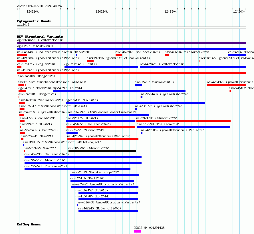This screenshot has width=254, height=234.
Task: Click esv2745180 (Wong2012b) label
Action: pyautogui.click(x=36, y=76)
